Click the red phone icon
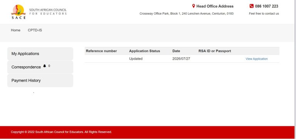Screen dimensions: 296x139 (251, 6)
